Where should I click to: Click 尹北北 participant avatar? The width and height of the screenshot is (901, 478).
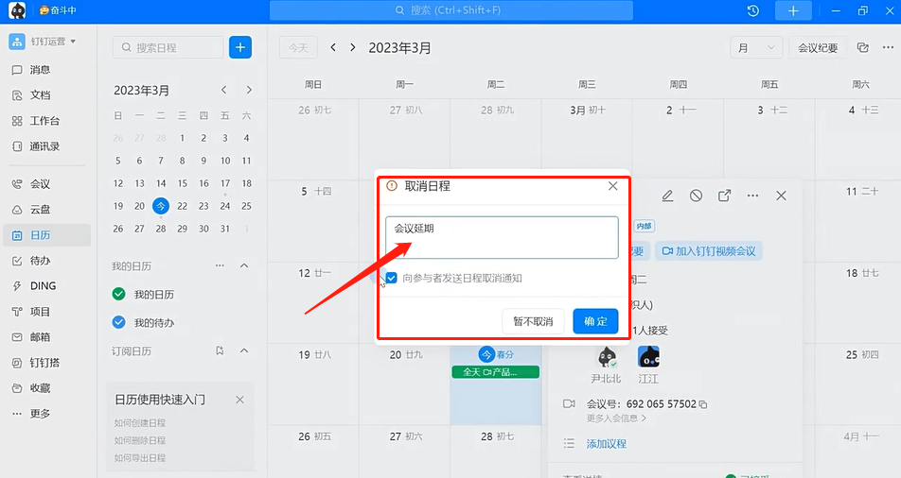coord(607,357)
